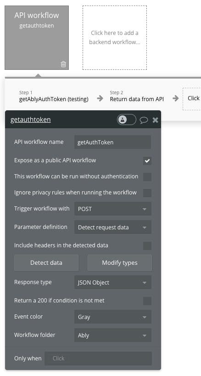The width and height of the screenshot is (201, 376).
Task: Edit the API workflow name field
Action: click(113, 142)
